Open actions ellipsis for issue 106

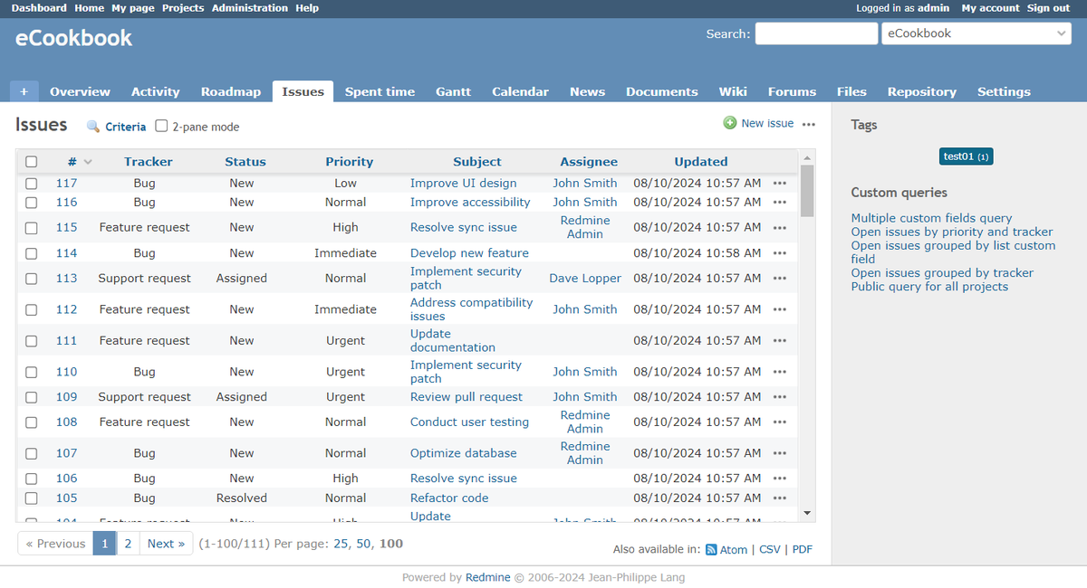(780, 479)
